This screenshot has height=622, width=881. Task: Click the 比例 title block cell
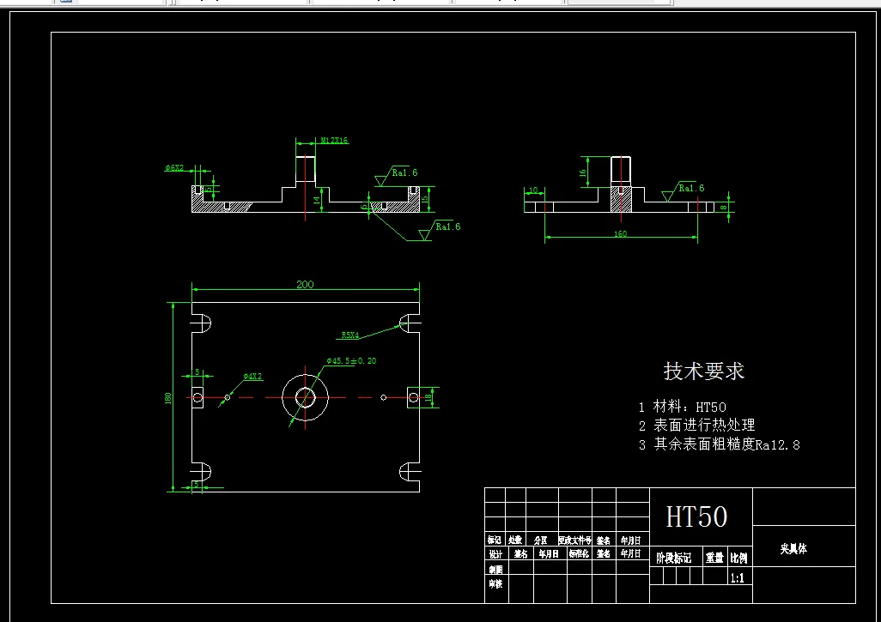(x=738, y=558)
